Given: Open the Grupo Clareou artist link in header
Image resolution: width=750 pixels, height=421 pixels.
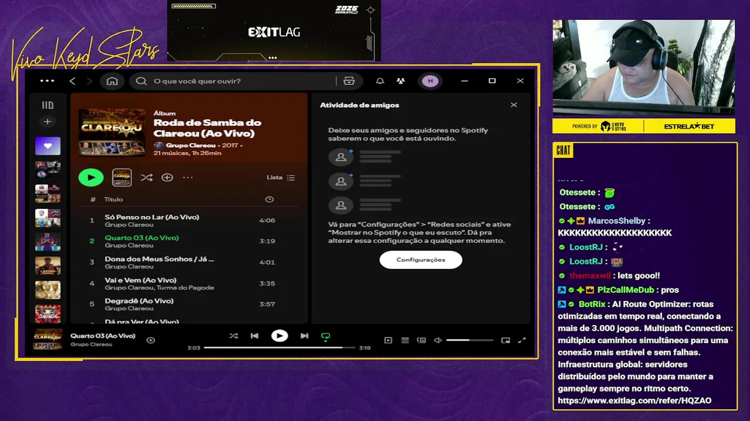Looking at the screenshot, I should point(190,145).
